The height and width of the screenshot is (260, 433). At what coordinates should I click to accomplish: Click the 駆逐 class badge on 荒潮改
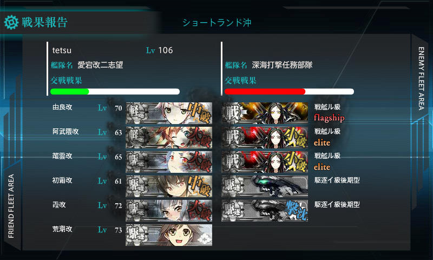[x=137, y=235]
